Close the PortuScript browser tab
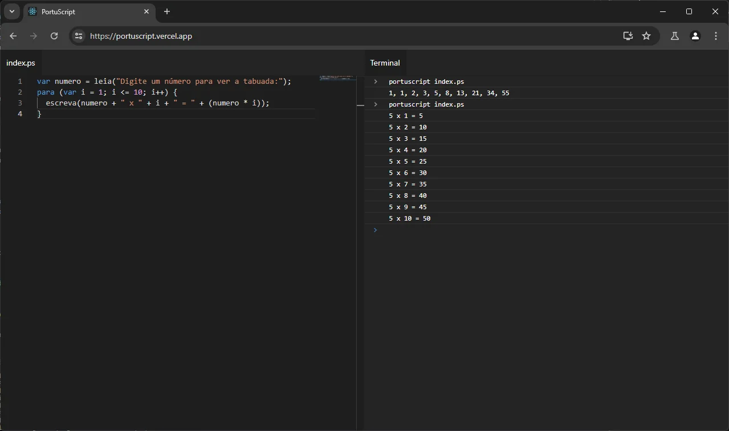Viewport: 729px width, 431px height. tap(146, 11)
